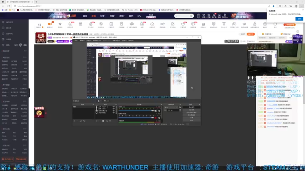Open transition properties gear in OBS

[180, 108]
